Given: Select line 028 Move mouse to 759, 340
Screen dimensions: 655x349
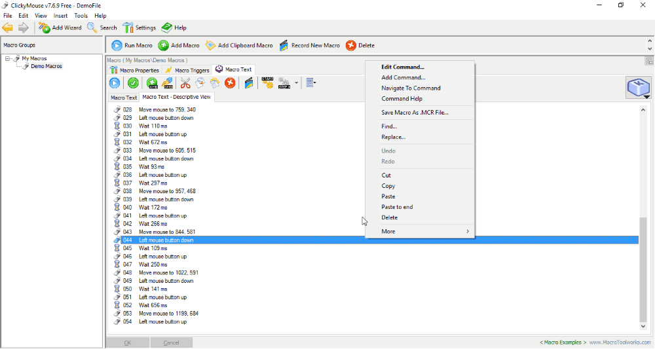Looking at the screenshot, I should tap(375, 110).
